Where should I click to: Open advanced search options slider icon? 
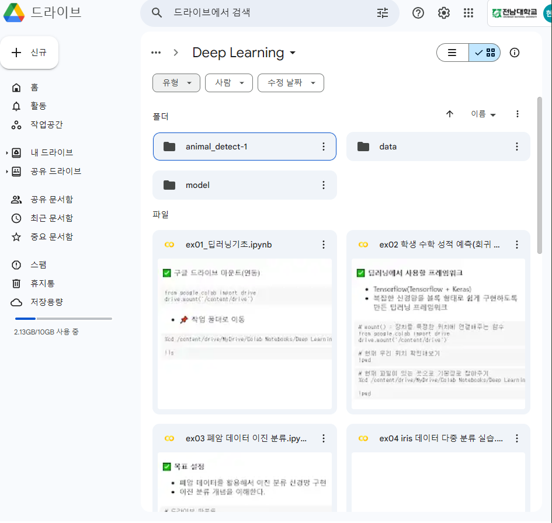(383, 13)
